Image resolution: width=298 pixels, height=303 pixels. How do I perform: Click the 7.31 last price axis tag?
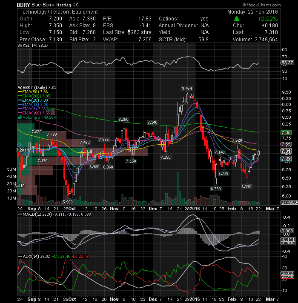(x=286, y=151)
